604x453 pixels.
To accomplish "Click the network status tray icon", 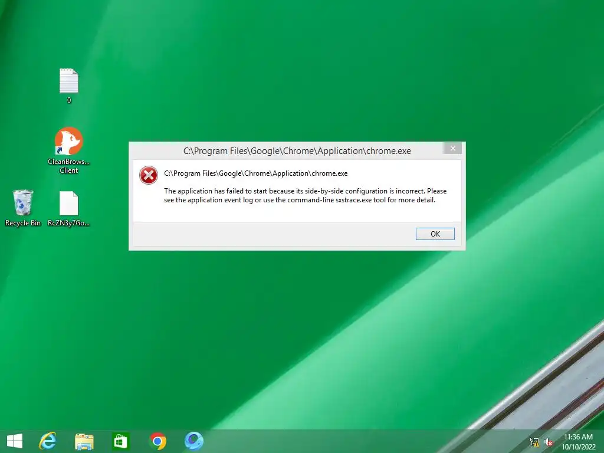I will 534,442.
